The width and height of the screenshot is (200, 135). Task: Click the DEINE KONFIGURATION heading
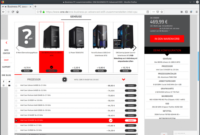167,50
